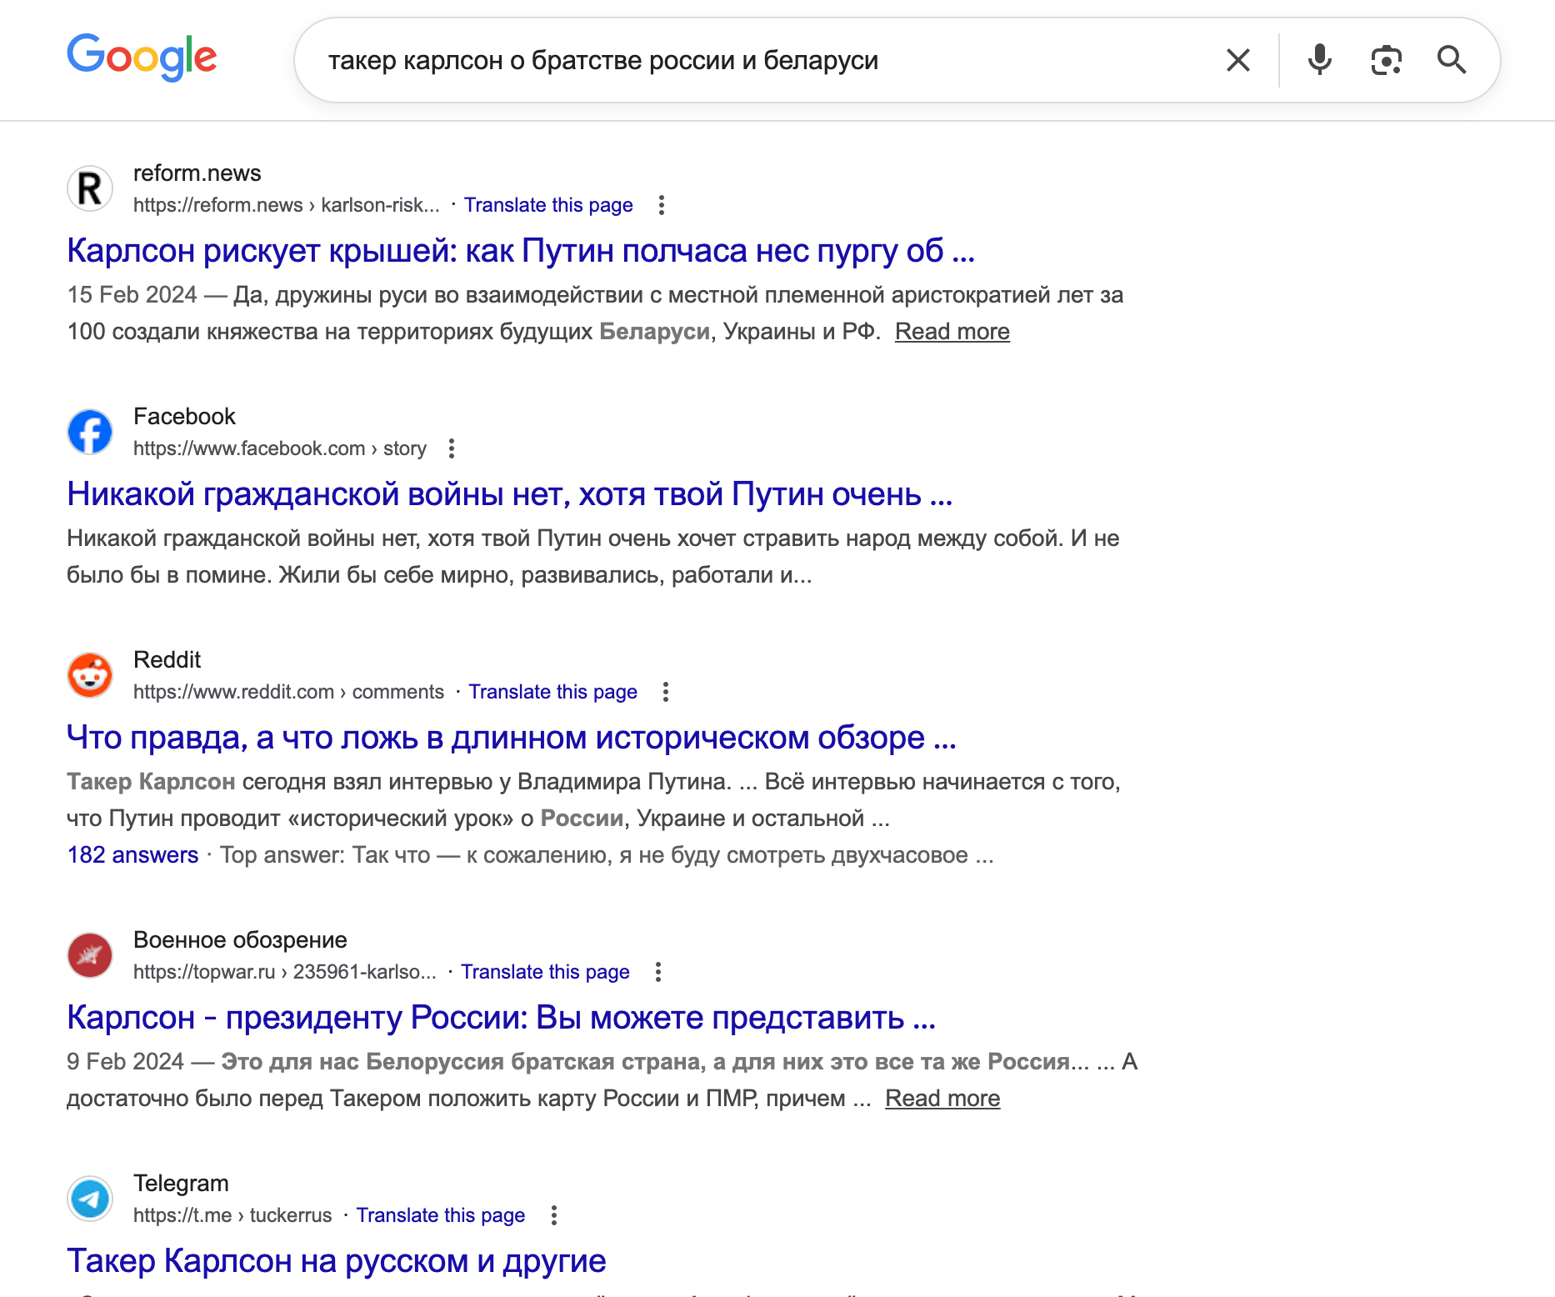The width and height of the screenshot is (1555, 1297).
Task: Select the Facebook favicon next to the story result
Action: click(x=89, y=431)
